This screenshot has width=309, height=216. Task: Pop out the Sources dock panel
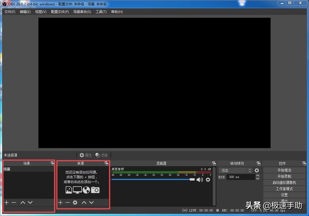pos(106,163)
